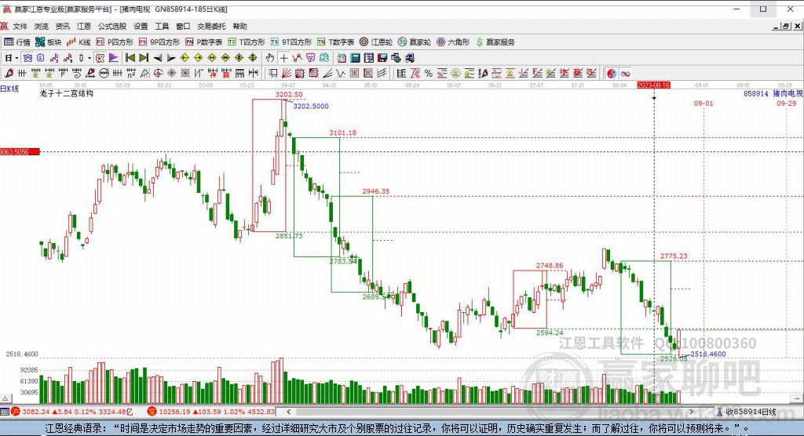This screenshot has width=804, height=436.
Task: Open the 9P四方形 square tool
Action: 159,42
